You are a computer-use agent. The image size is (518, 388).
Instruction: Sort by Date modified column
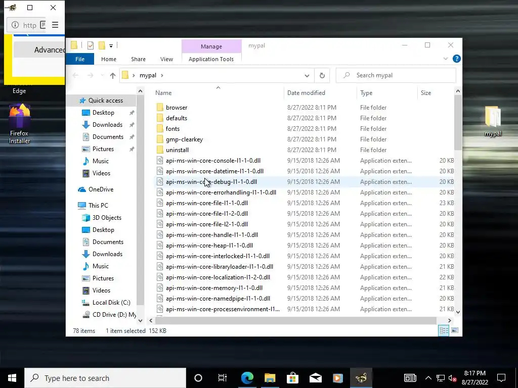pyautogui.click(x=320, y=93)
